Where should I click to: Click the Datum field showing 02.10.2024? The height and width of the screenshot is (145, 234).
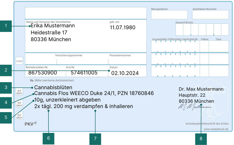(x=125, y=73)
